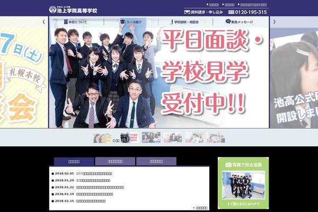
Task: Click the 写真で見る池高 group photo
Action: 243,185
